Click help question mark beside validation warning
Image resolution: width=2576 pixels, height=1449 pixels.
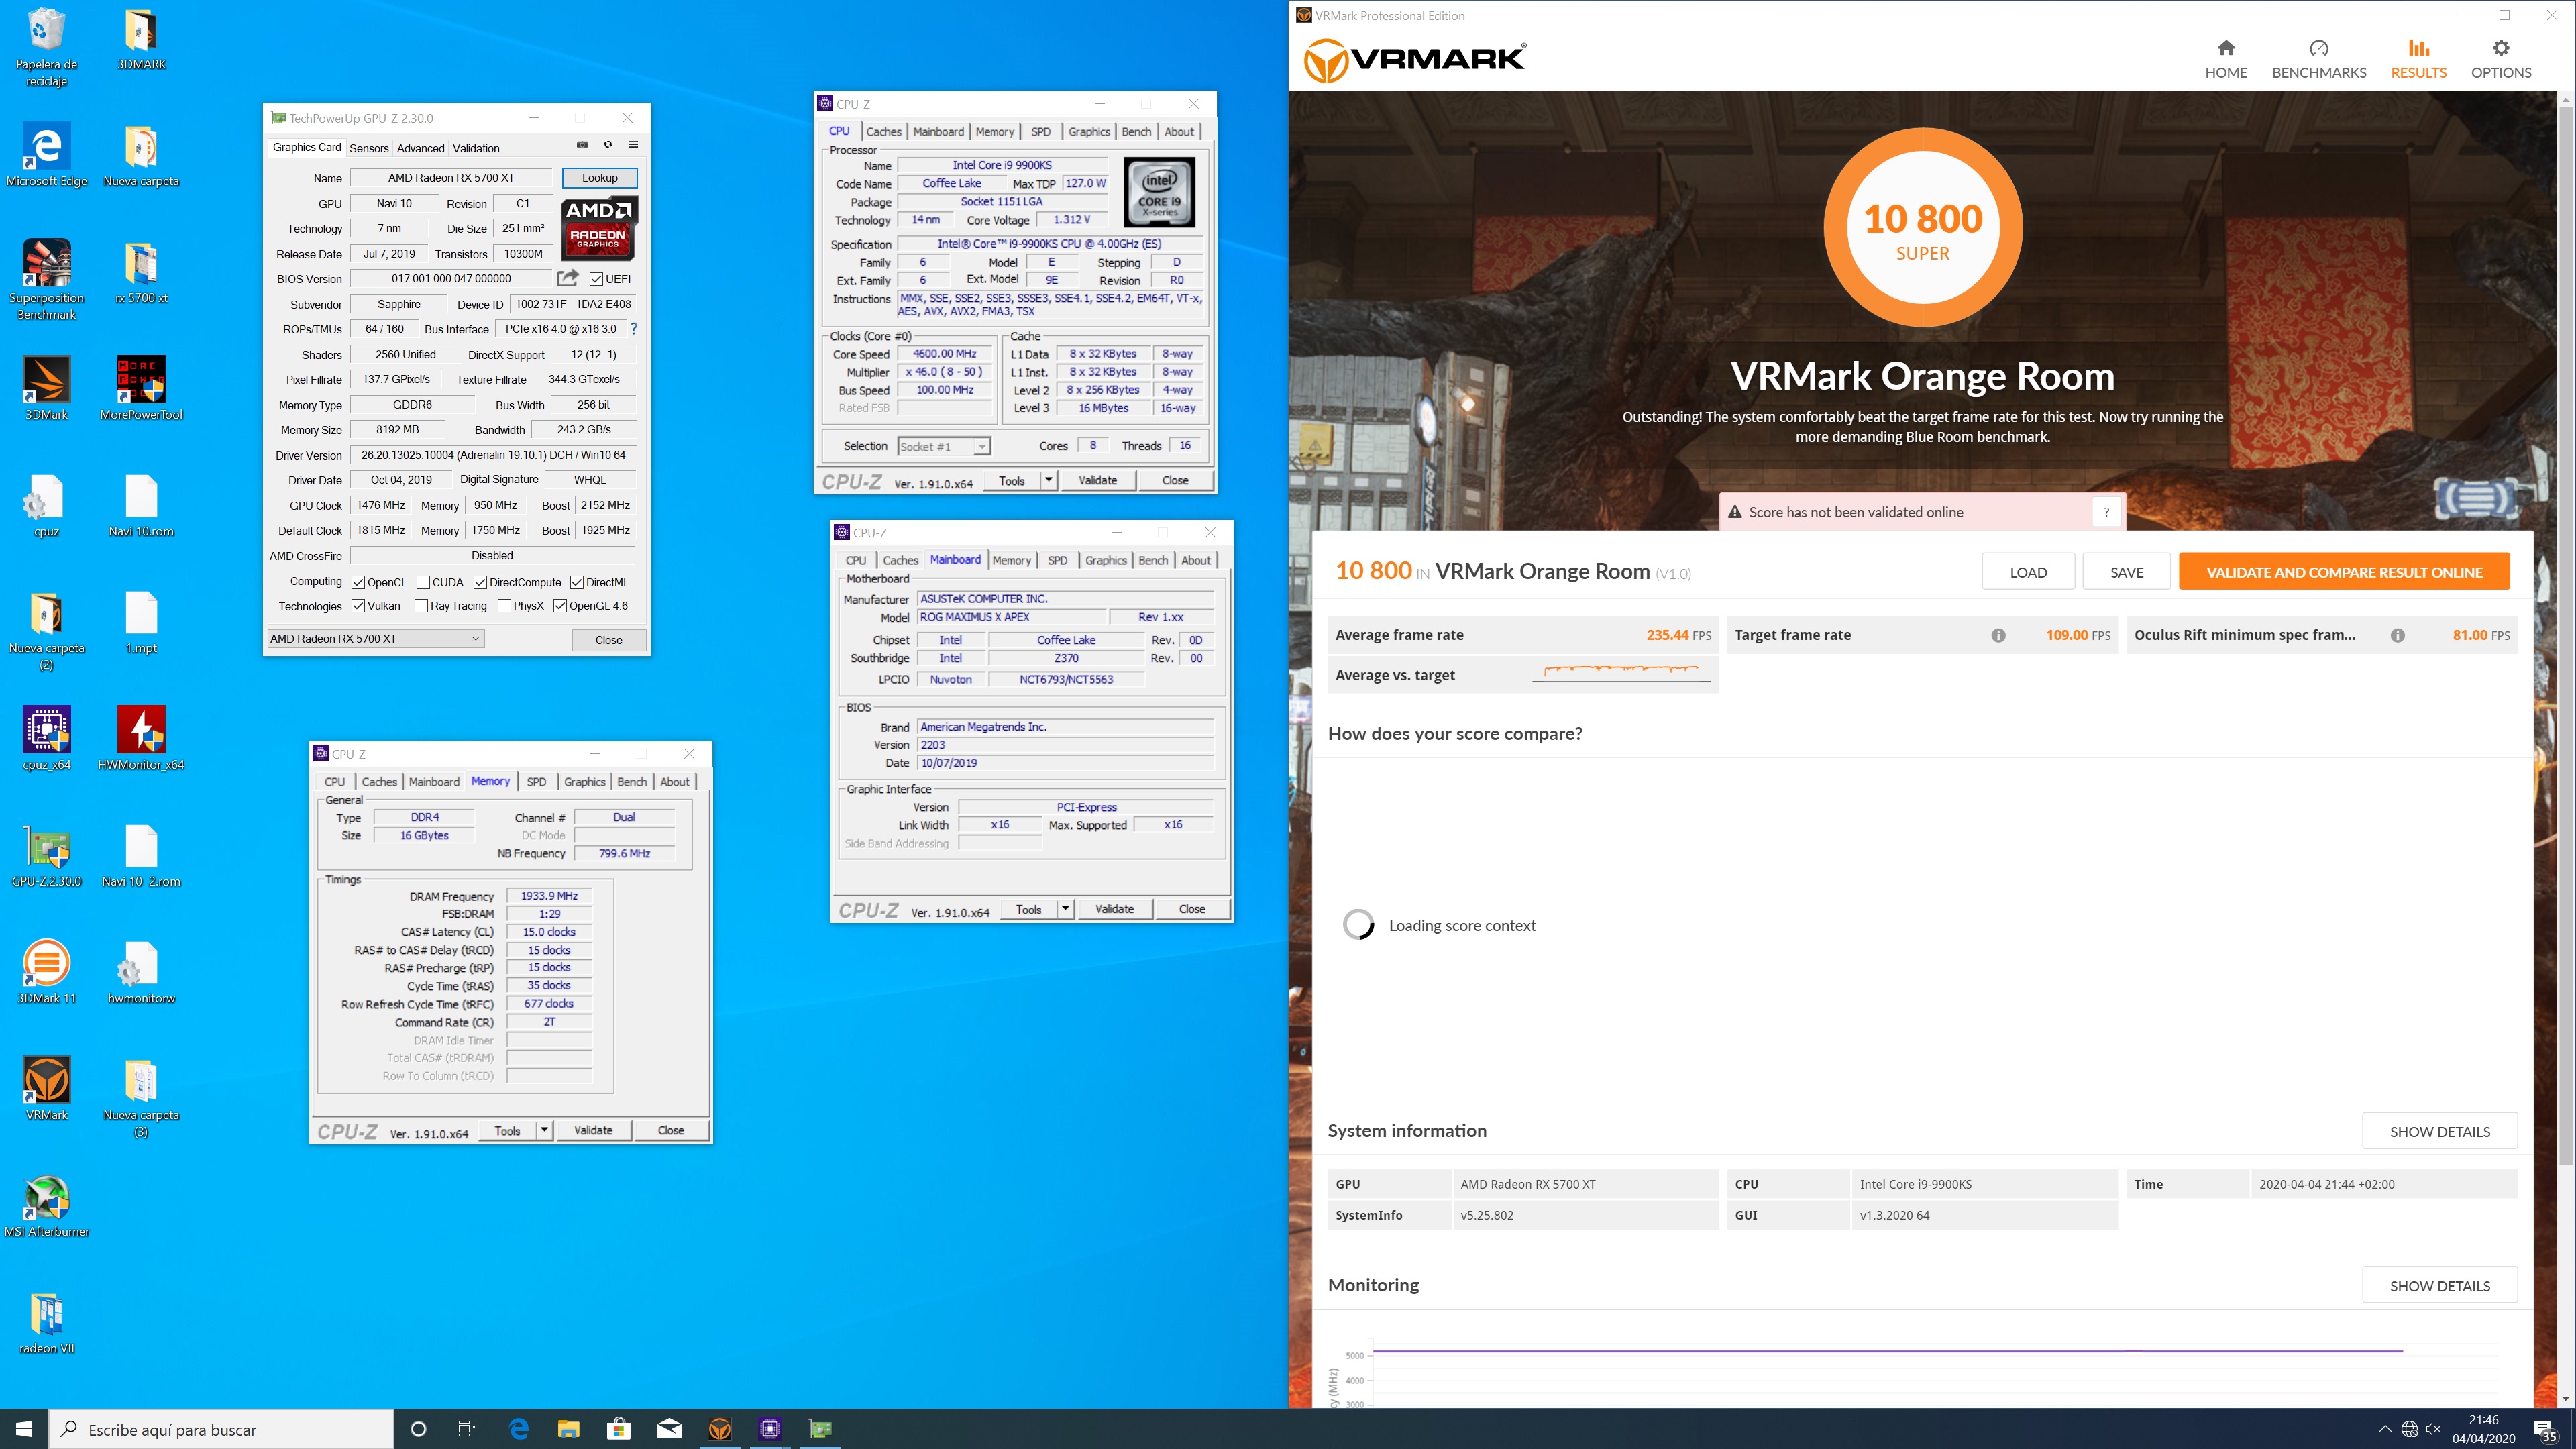coord(2106,512)
